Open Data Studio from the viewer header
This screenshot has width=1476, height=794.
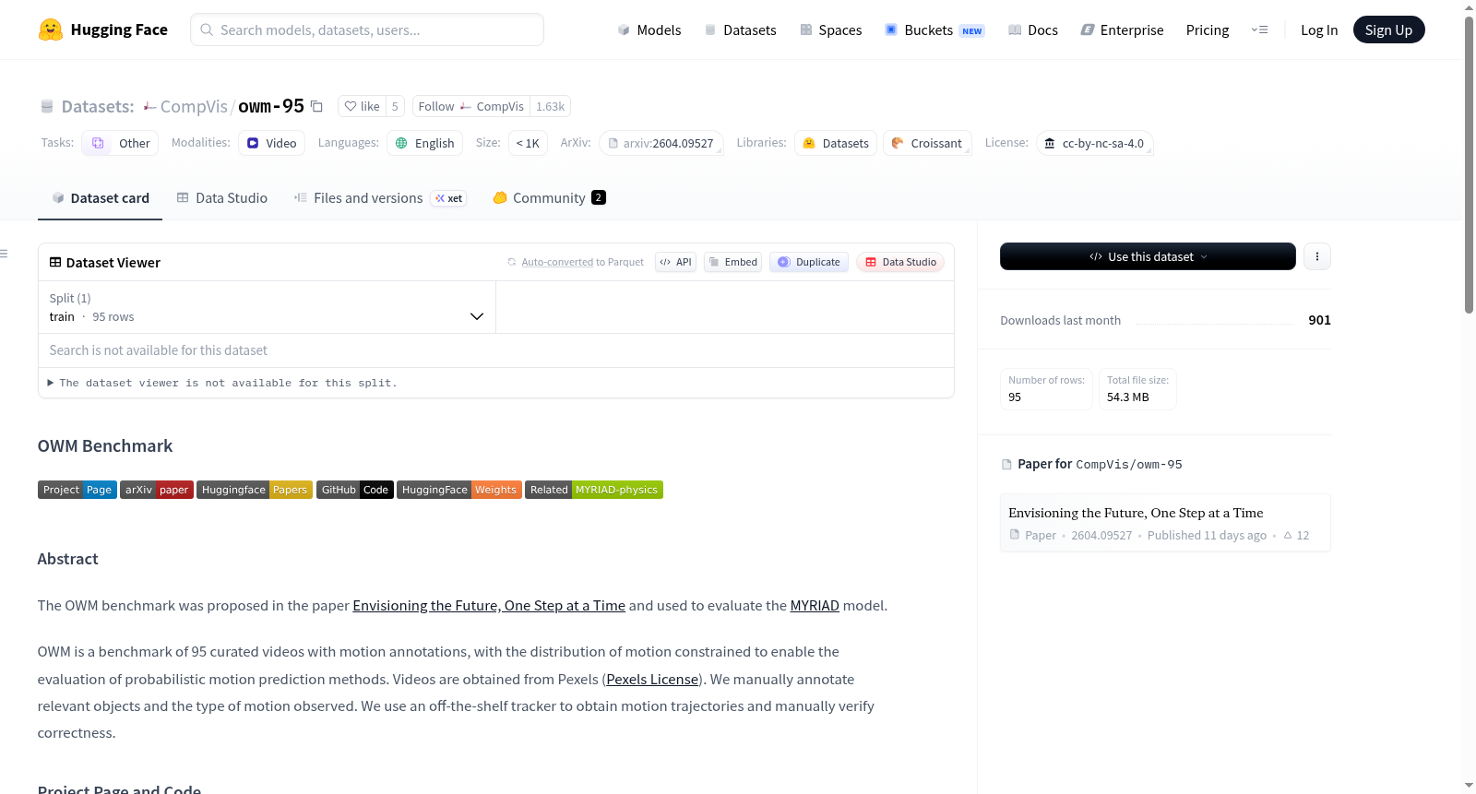(x=900, y=262)
